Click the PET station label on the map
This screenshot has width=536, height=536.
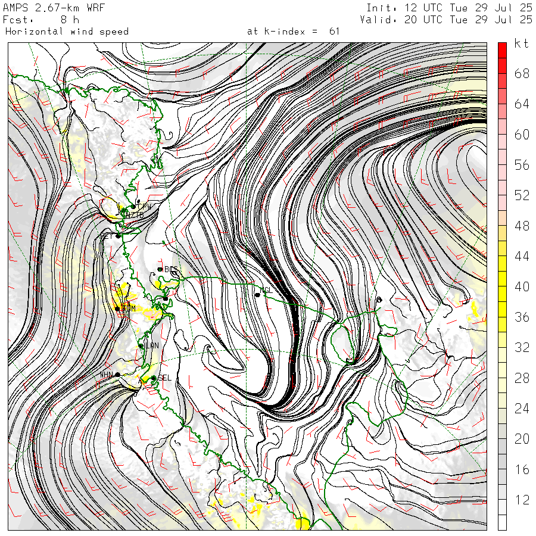107,236
